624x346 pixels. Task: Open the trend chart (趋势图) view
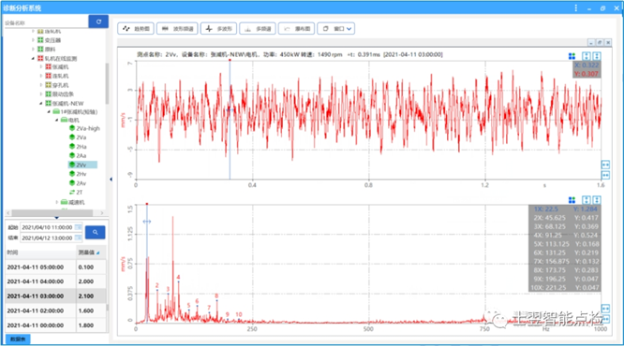point(136,29)
